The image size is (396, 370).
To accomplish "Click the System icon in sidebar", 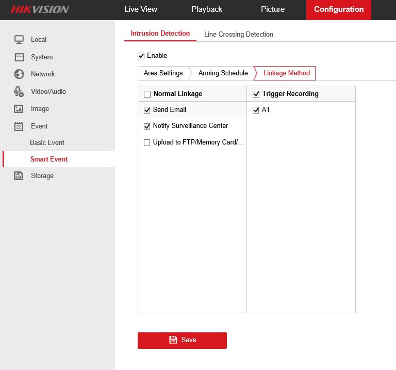I will pos(19,57).
